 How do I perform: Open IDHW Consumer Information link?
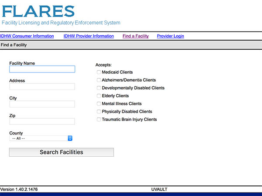pyautogui.click(x=27, y=36)
